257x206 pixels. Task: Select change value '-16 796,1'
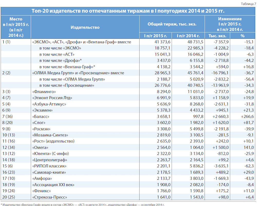click(x=220, y=73)
